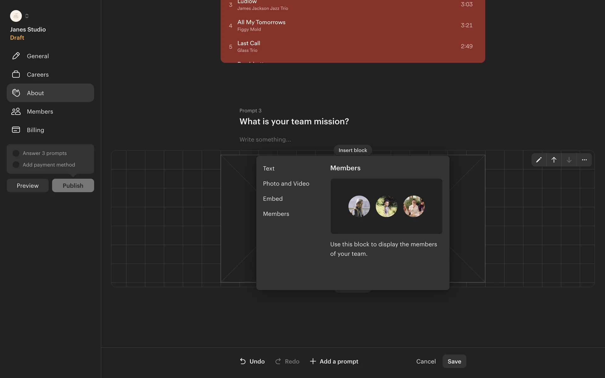Click the Save button
Viewport: 605px width, 378px height.
coord(454,361)
